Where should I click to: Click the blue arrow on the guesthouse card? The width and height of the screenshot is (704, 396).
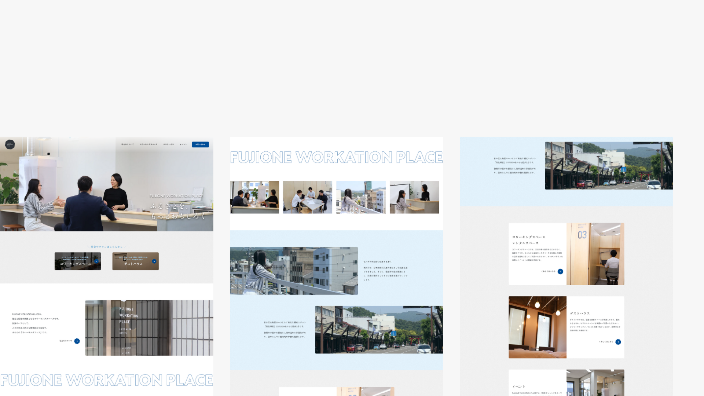tap(618, 342)
